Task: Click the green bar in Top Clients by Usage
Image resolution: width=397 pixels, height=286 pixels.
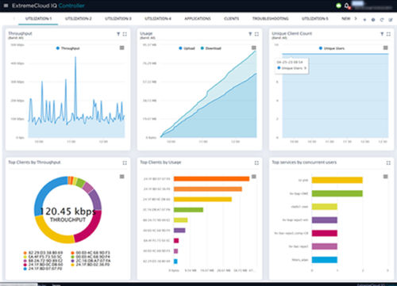Action: pos(188,210)
